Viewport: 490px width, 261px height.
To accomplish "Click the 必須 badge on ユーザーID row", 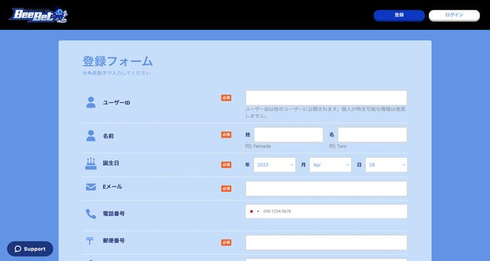I will coord(226,98).
